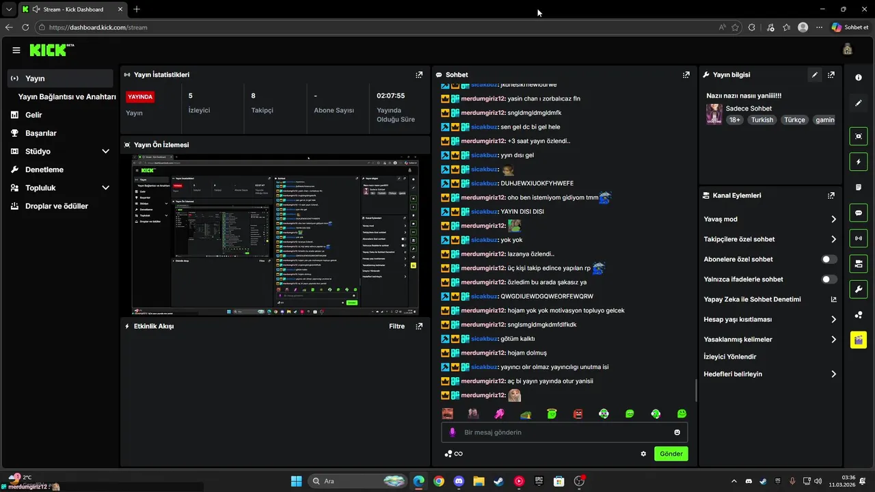Toggle Abonelere özel sohbet switch
This screenshot has height=492, width=875.
(x=829, y=260)
